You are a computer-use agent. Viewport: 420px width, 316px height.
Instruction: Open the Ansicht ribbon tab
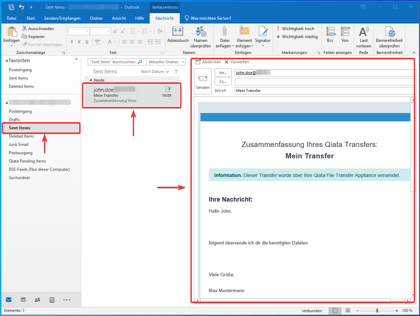pos(119,18)
